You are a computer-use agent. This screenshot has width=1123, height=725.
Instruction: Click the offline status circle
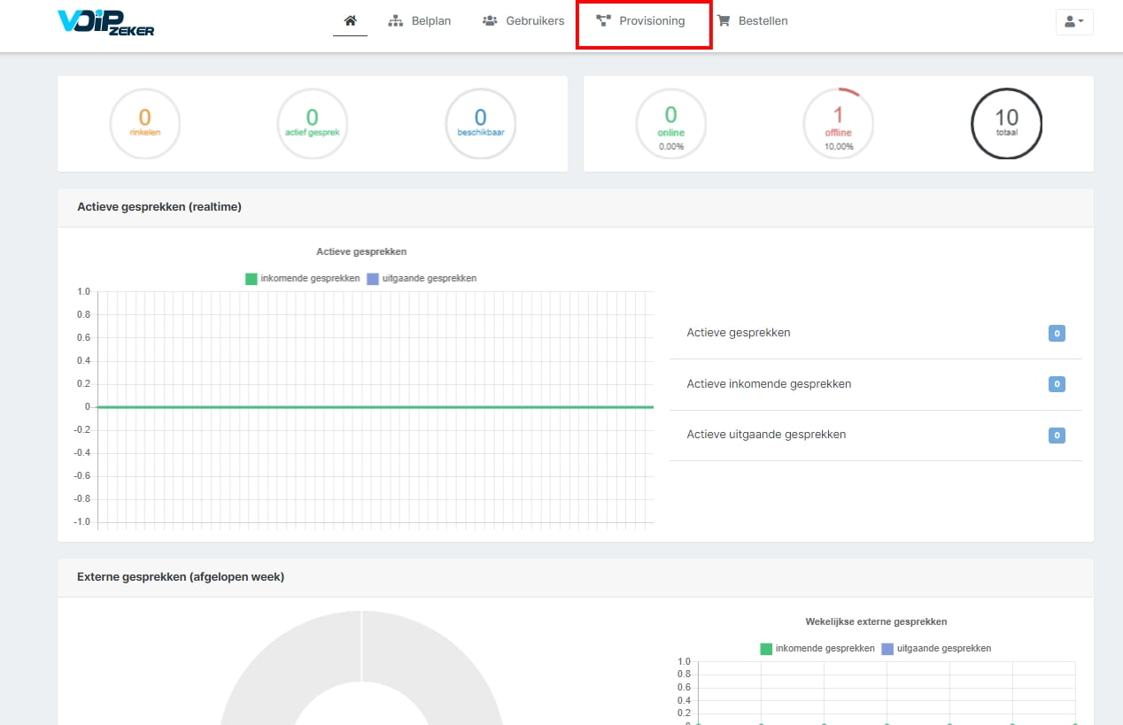point(838,123)
